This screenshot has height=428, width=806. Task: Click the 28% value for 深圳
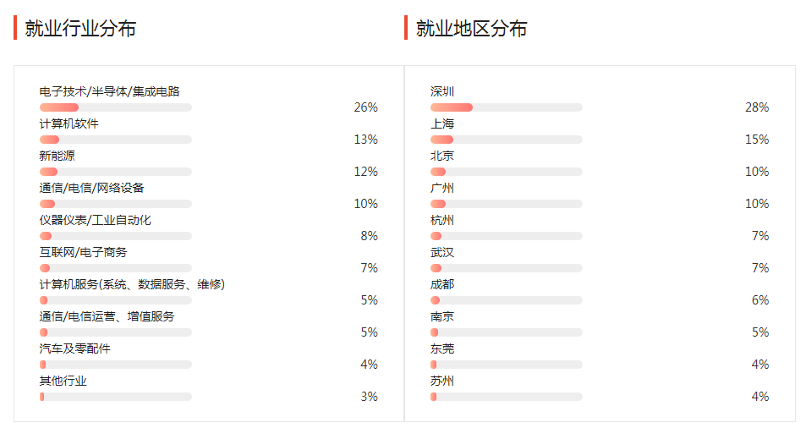pyautogui.click(x=756, y=107)
